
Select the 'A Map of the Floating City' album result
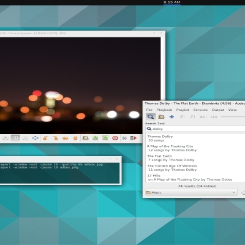pos(195,148)
